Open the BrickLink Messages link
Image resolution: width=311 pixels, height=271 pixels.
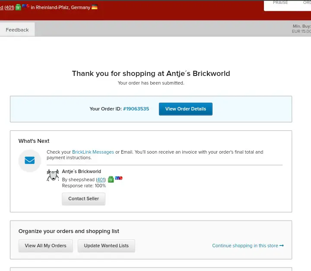pyautogui.click(x=93, y=152)
